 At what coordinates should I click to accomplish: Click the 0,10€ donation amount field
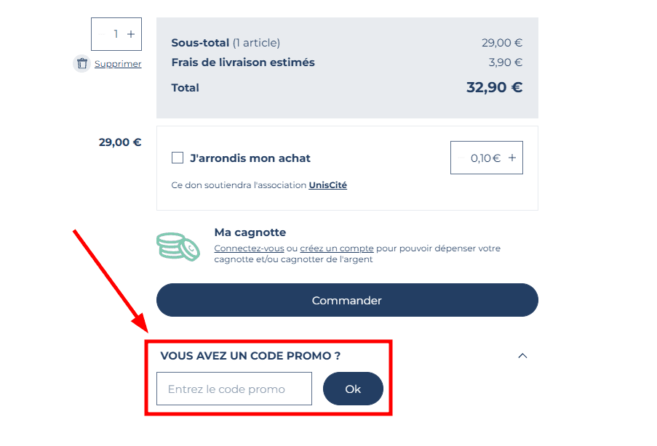tap(485, 158)
